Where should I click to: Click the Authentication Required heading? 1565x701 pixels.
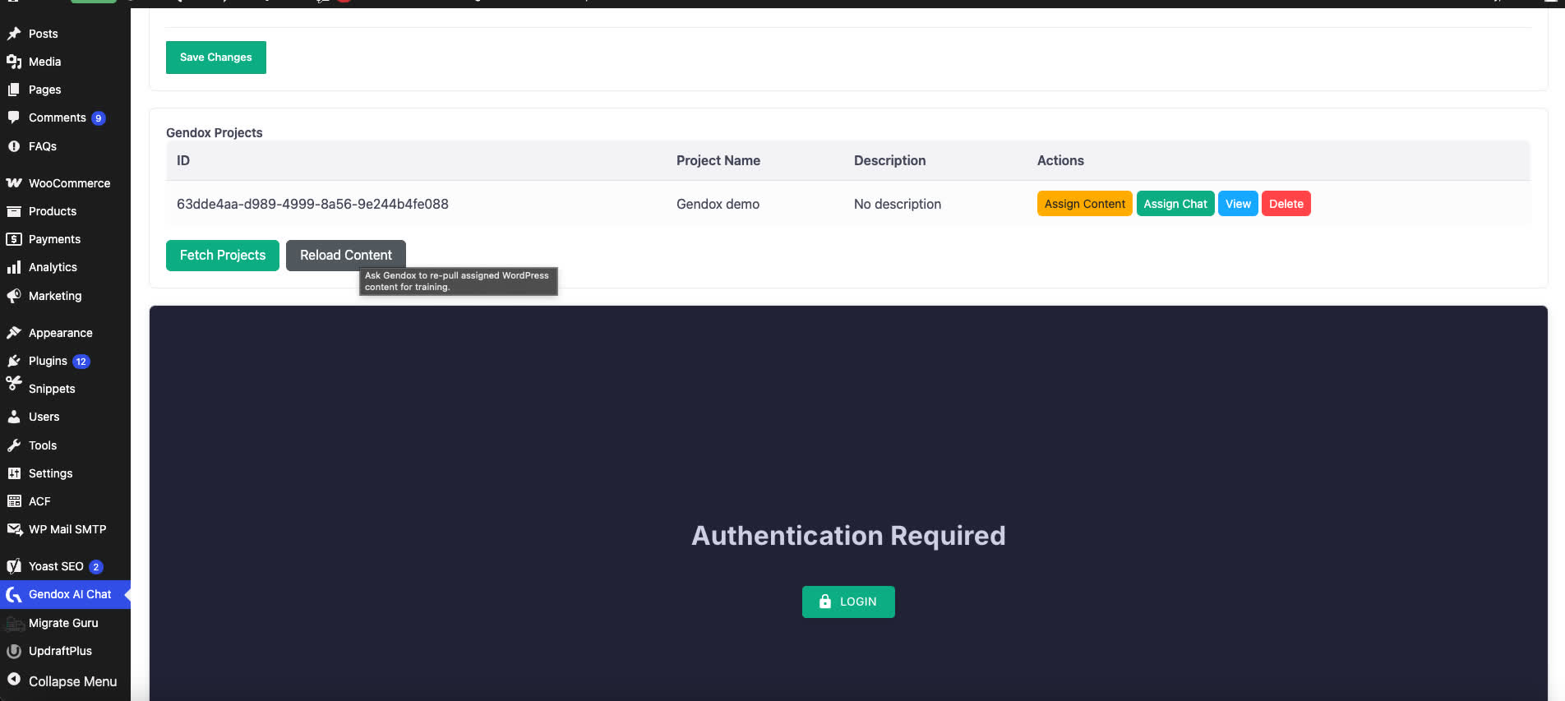tap(848, 536)
